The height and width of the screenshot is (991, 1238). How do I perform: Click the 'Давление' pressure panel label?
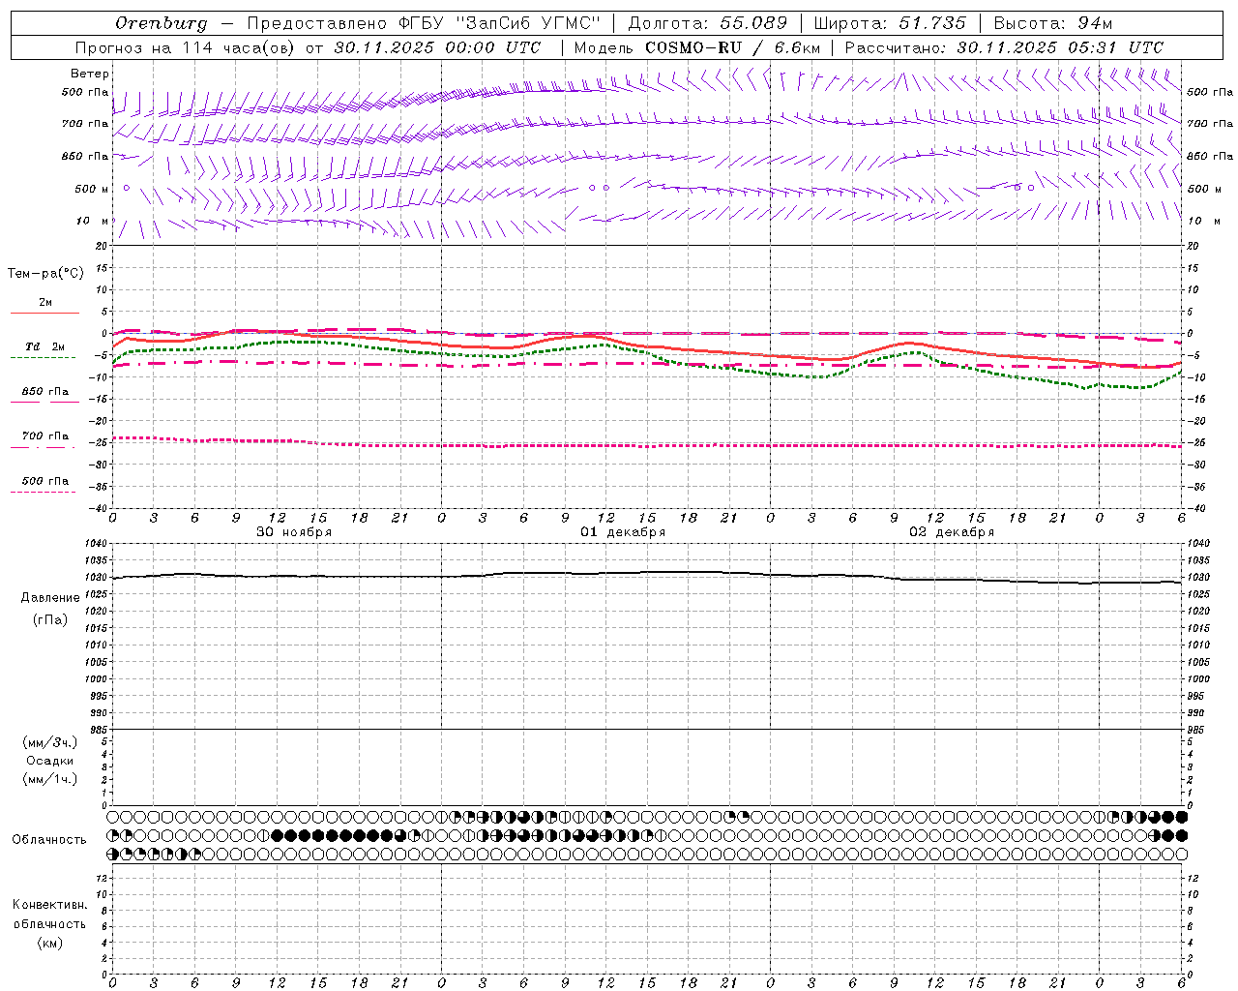[x=50, y=598]
